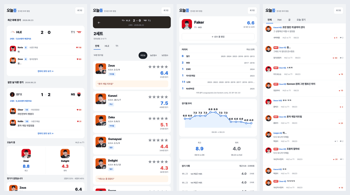Tap the 최저 4.0 stat on Faker's profile
The image size is (350, 195).
click(x=236, y=149)
